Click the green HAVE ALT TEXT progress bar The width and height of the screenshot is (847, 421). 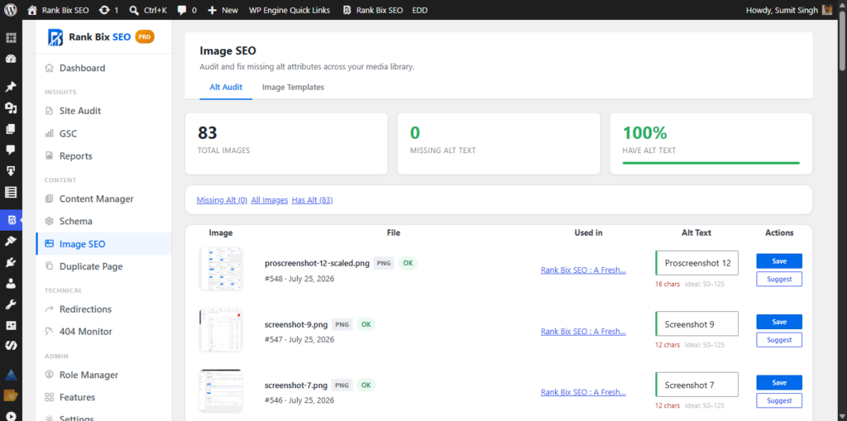pyautogui.click(x=711, y=162)
